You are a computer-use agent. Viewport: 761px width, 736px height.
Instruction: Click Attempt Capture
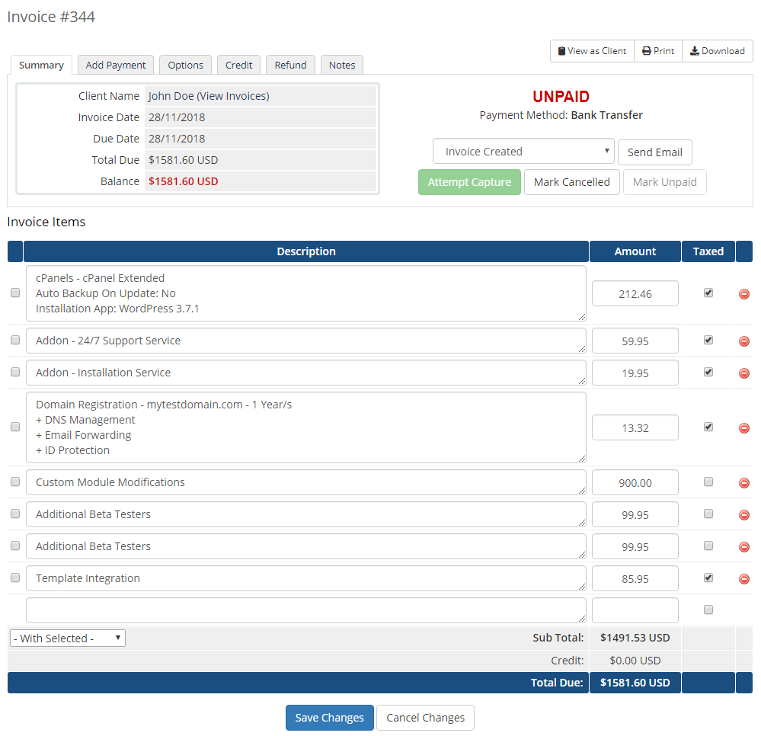coord(469,182)
